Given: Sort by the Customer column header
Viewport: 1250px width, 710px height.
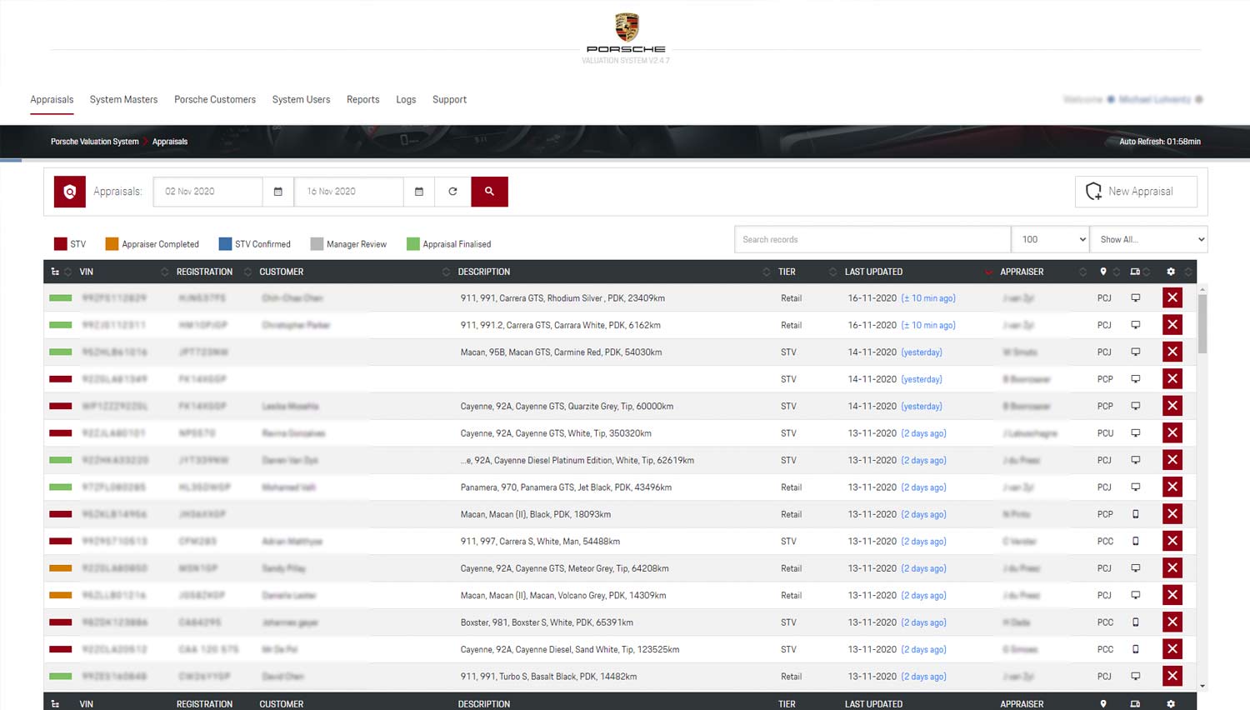Looking at the screenshot, I should point(282,272).
